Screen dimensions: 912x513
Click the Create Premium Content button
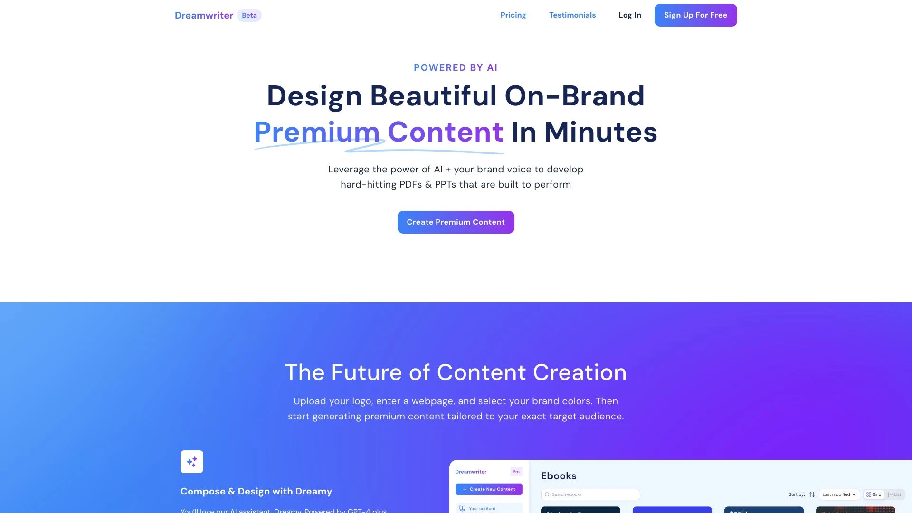456,222
